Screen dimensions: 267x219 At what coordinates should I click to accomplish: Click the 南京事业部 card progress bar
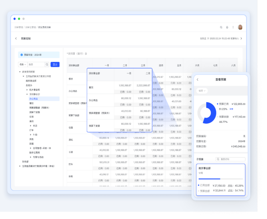click(221, 179)
